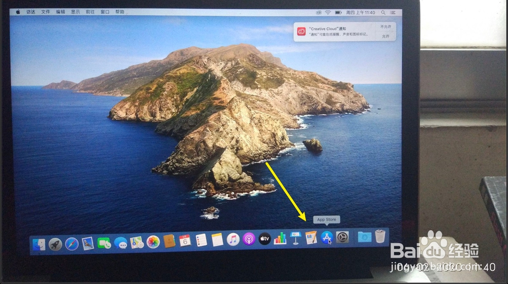Open System Preferences gear icon
This screenshot has height=284, width=508.
(x=342, y=237)
